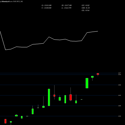This screenshot has width=125, height=125.
Task: Select the latest red candle near 1557
Action: coord(98,74)
